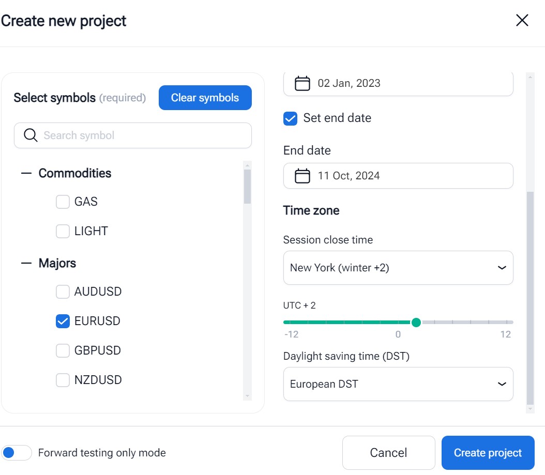The height and width of the screenshot is (475, 545).
Task: Close the Create new project dialog
Action: tap(522, 21)
